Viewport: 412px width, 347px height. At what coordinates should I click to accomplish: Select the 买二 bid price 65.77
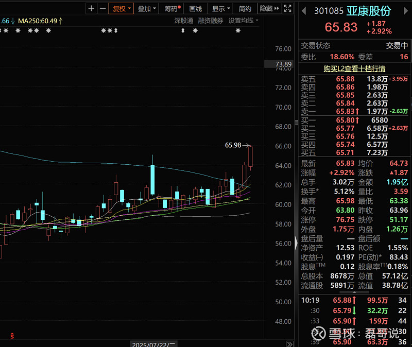(345, 128)
